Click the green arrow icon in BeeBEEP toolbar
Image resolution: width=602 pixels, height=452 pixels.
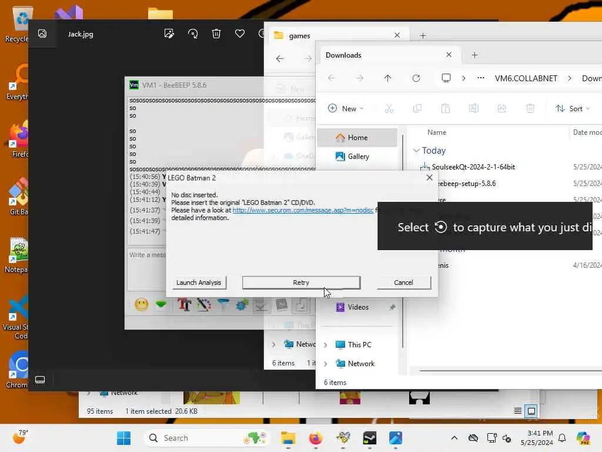pyautogui.click(x=161, y=305)
